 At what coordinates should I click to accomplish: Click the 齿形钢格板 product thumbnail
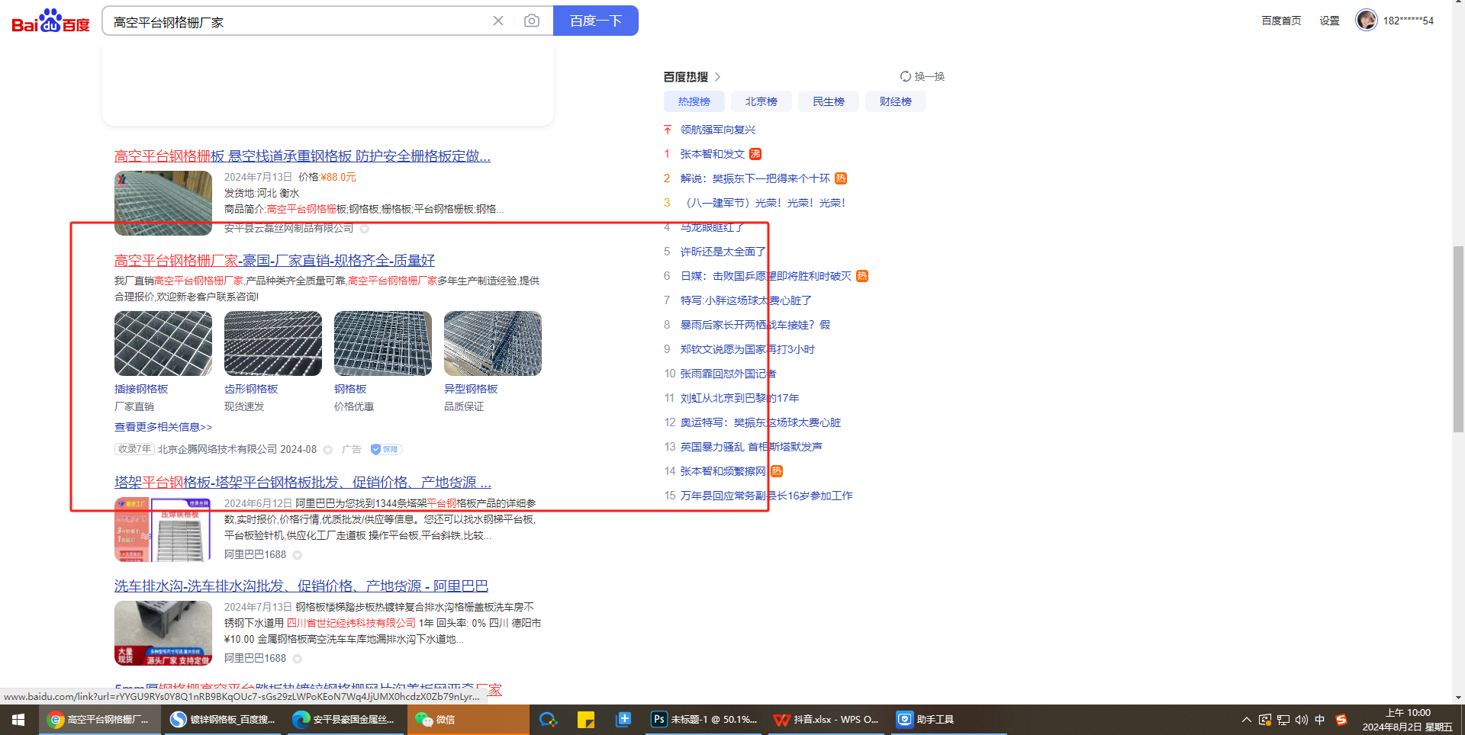[273, 343]
